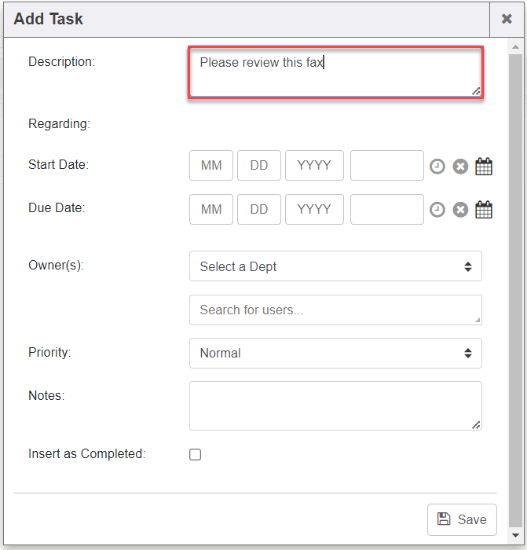Click the Start Date clock icon
Image resolution: width=527 pixels, height=550 pixels.
pyautogui.click(x=437, y=167)
